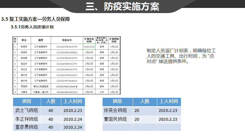The height and width of the screenshot is (136, 245).
Task: Click headcount 40 for 武士飞班组
Action: (x=51, y=111)
